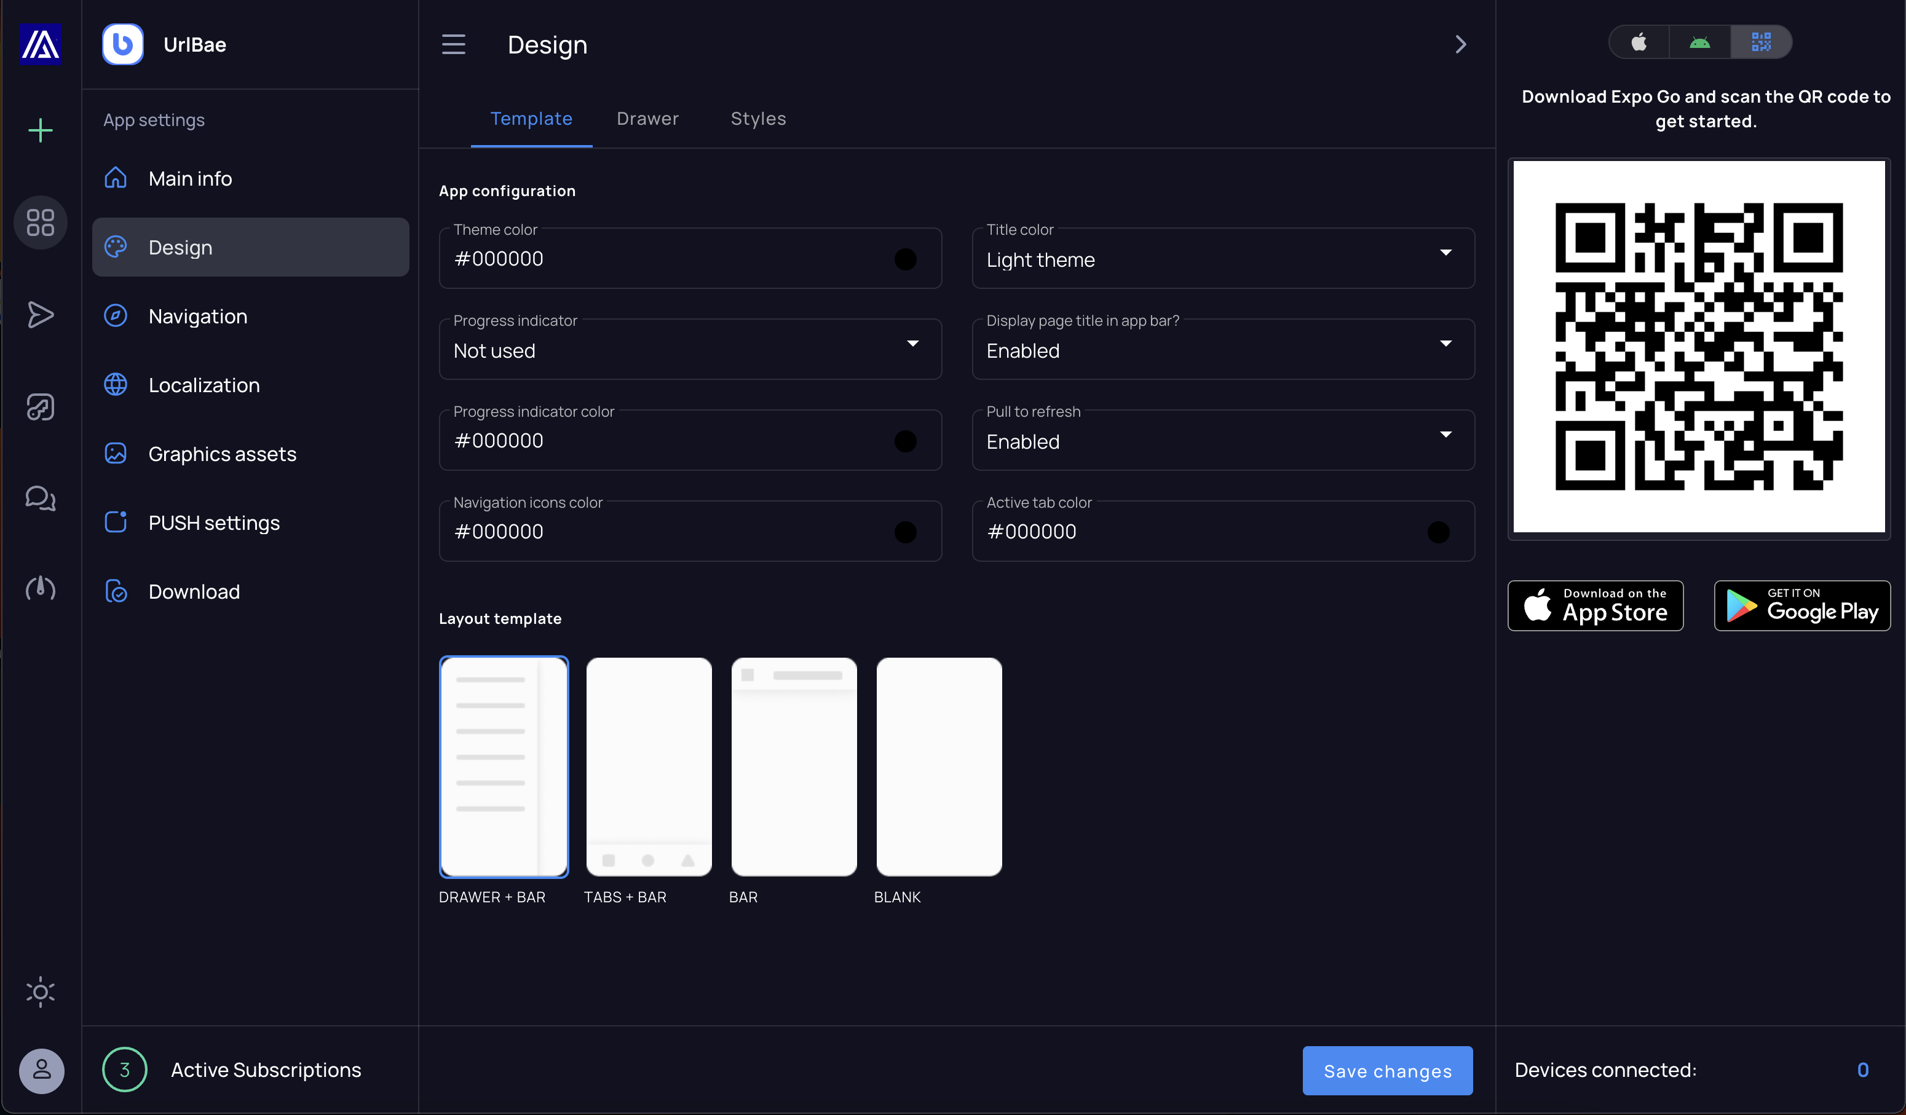This screenshot has width=1906, height=1115.
Task: Open the Download section
Action: (x=250, y=591)
